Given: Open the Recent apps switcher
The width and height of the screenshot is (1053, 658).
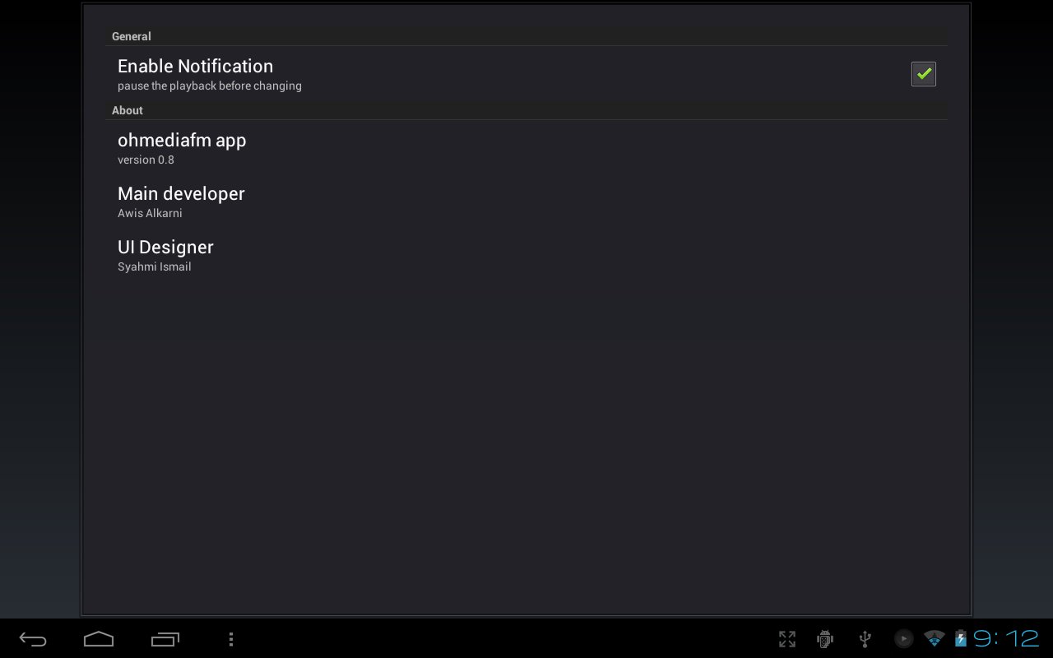Looking at the screenshot, I should click(x=165, y=639).
